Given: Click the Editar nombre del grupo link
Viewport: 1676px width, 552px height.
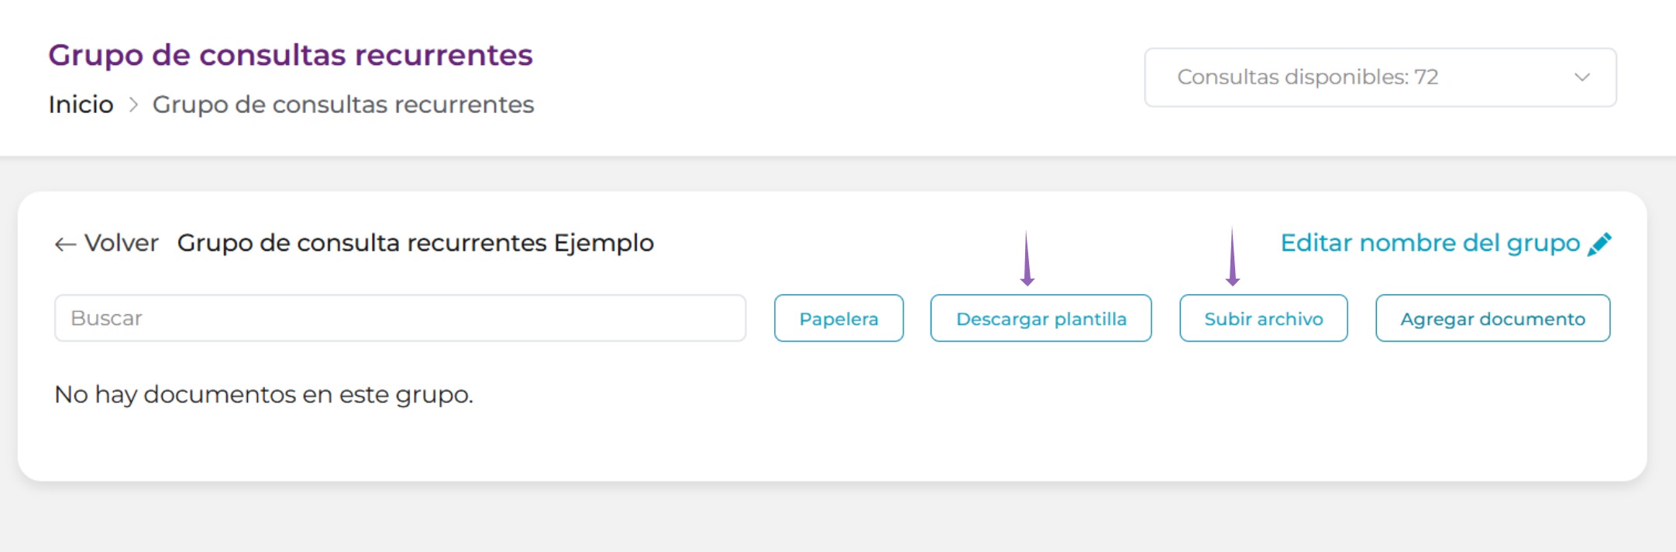Looking at the screenshot, I should (x=1430, y=243).
